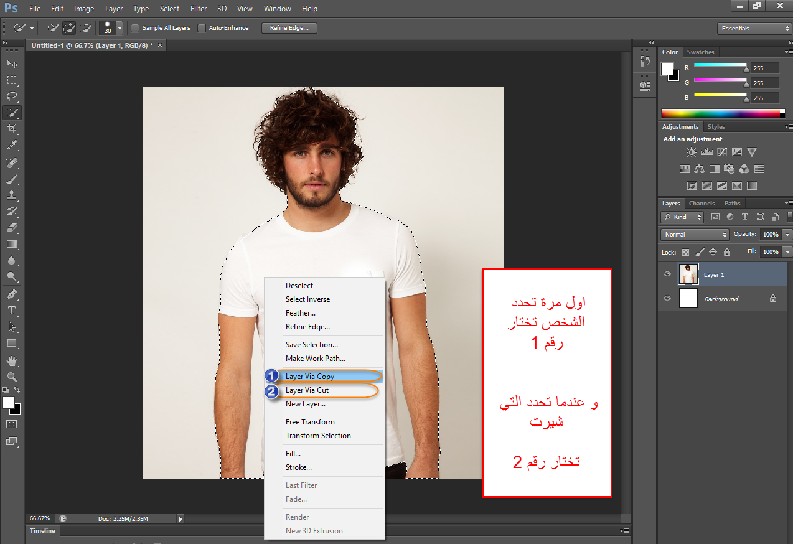Enable the Sample All Layers checkbox
This screenshot has height=544, width=793.
pos(135,28)
